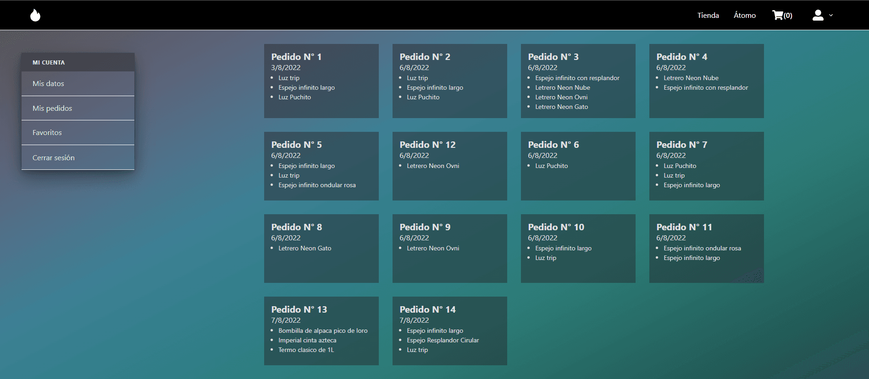869x379 pixels.
Task: Click Espejo infinito ondular rosa in Pedido 5
Action: coord(317,185)
